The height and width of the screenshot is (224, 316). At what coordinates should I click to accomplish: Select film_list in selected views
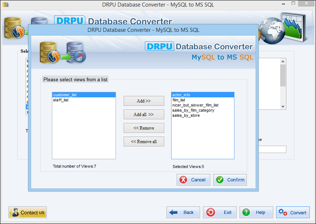point(203,100)
